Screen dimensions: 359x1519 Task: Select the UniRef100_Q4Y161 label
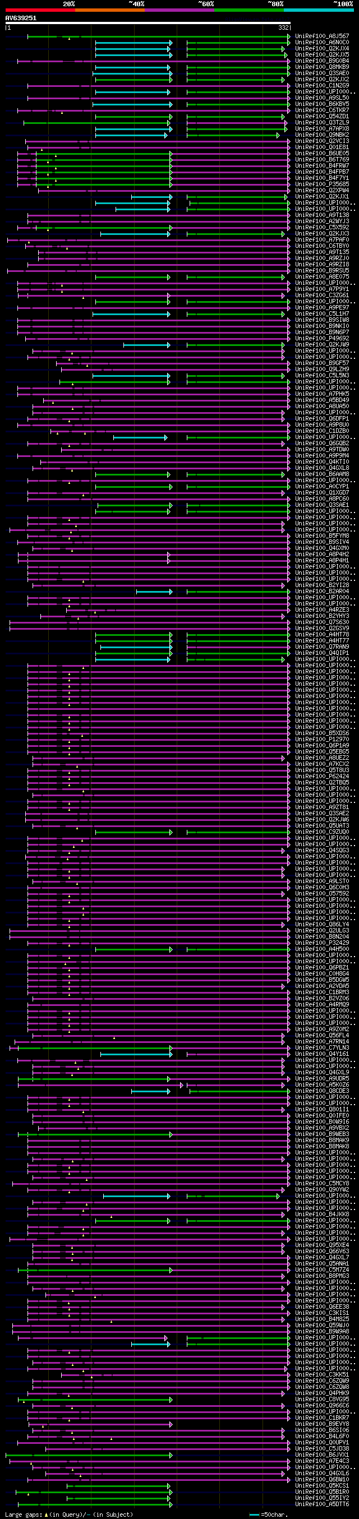322,1054
